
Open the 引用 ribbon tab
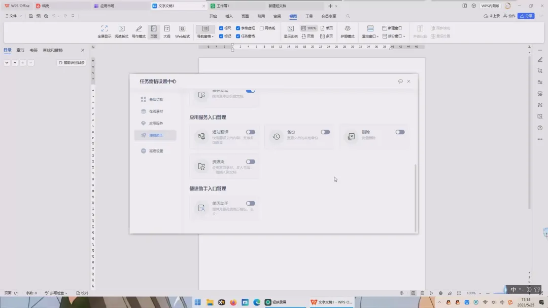pos(261,16)
